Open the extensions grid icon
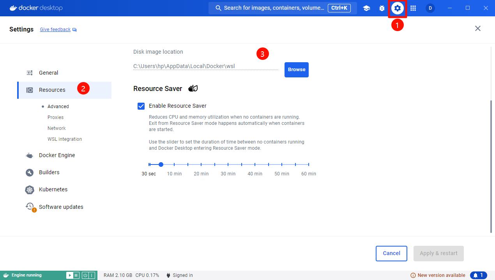The image size is (495, 280). click(x=413, y=8)
